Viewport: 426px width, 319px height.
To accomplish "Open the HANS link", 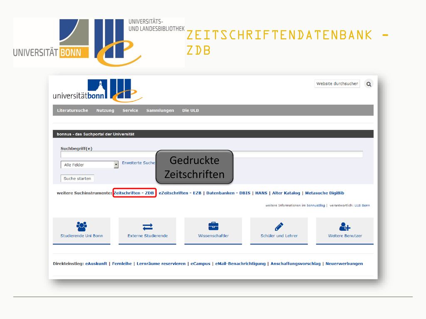I will 261,193.
